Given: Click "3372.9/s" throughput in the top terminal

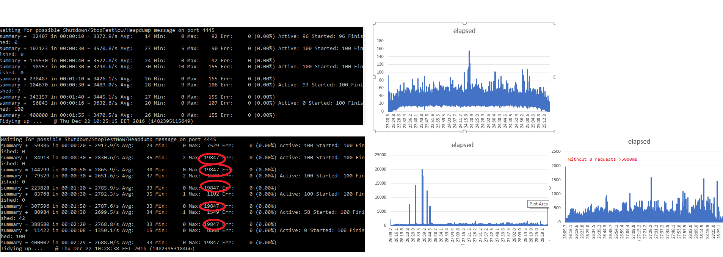Looking at the screenshot, I should 105,36.
